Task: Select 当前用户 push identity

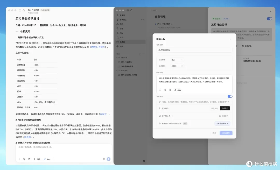Action: pos(225,108)
